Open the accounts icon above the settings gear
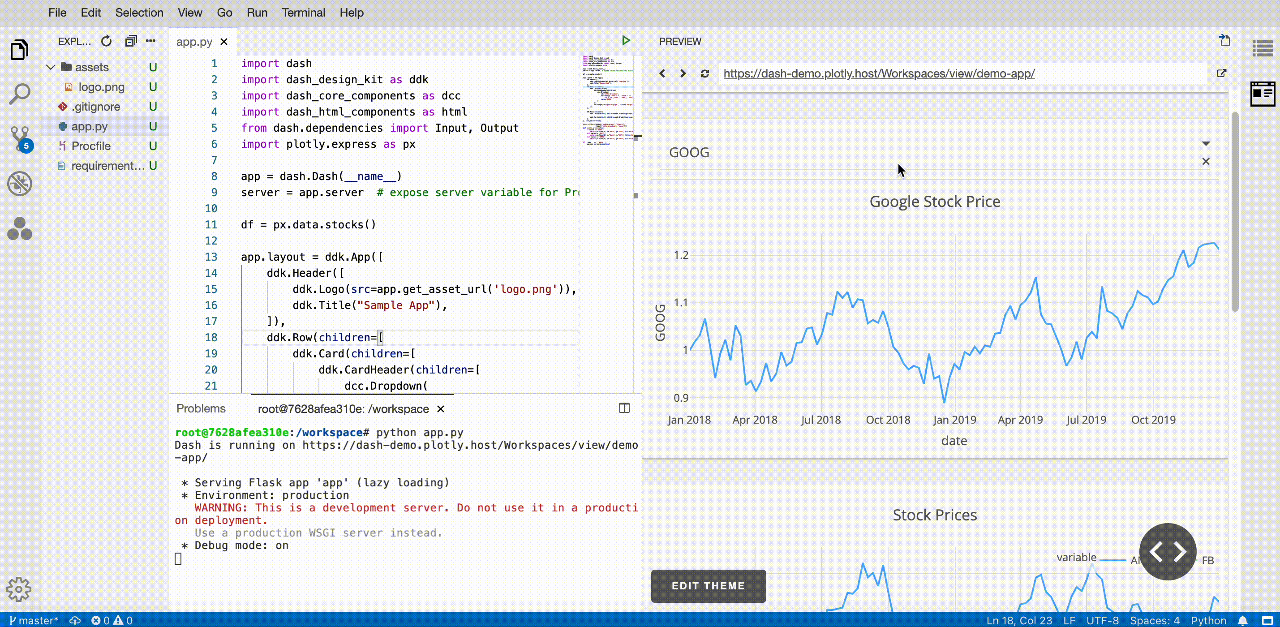Screen dimensions: 1280x627 click(19, 228)
